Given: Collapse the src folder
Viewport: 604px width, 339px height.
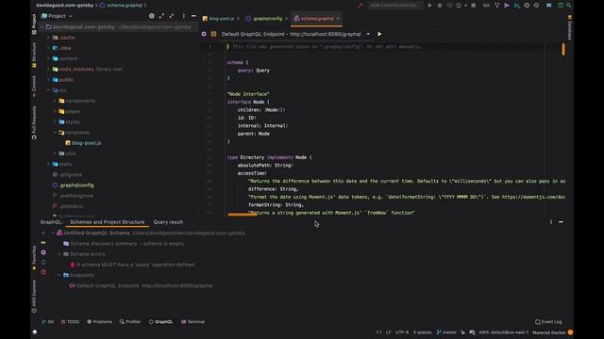Looking at the screenshot, I should (x=48, y=90).
